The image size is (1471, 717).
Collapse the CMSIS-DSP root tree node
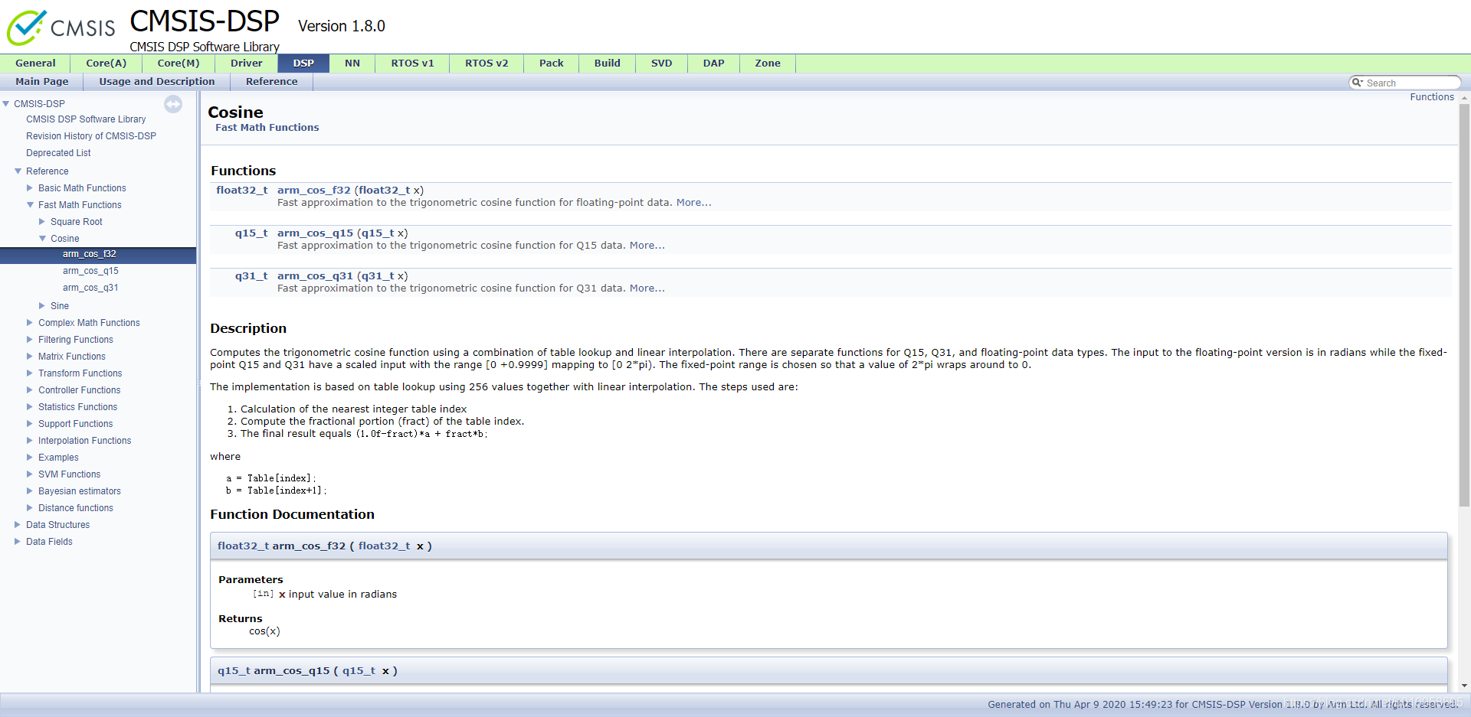pos(6,104)
